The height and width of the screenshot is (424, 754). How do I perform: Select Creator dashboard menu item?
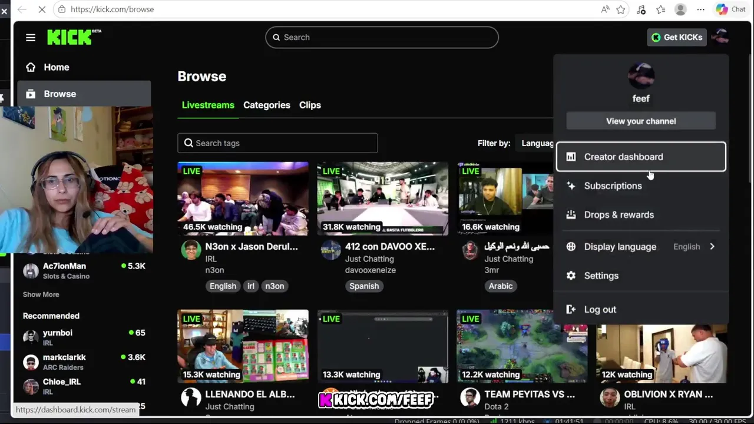tap(641, 157)
